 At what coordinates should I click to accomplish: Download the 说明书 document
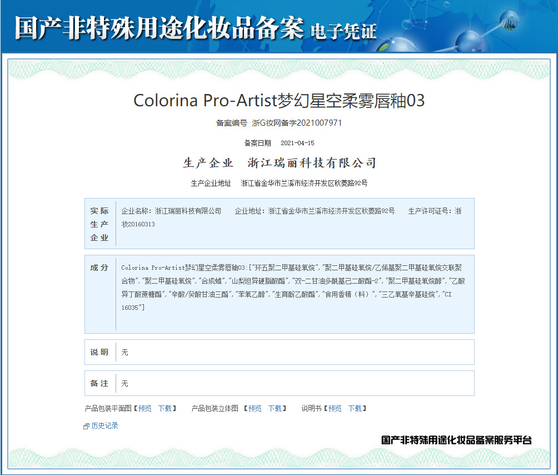pos(355,408)
